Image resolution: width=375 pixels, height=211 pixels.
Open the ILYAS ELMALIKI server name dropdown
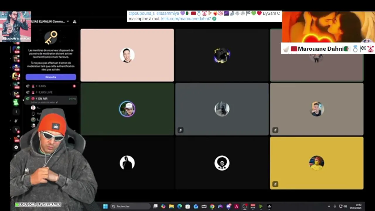[x=50, y=21]
